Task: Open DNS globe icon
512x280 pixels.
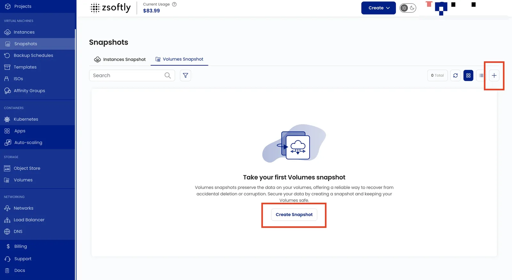Action: tap(7, 231)
